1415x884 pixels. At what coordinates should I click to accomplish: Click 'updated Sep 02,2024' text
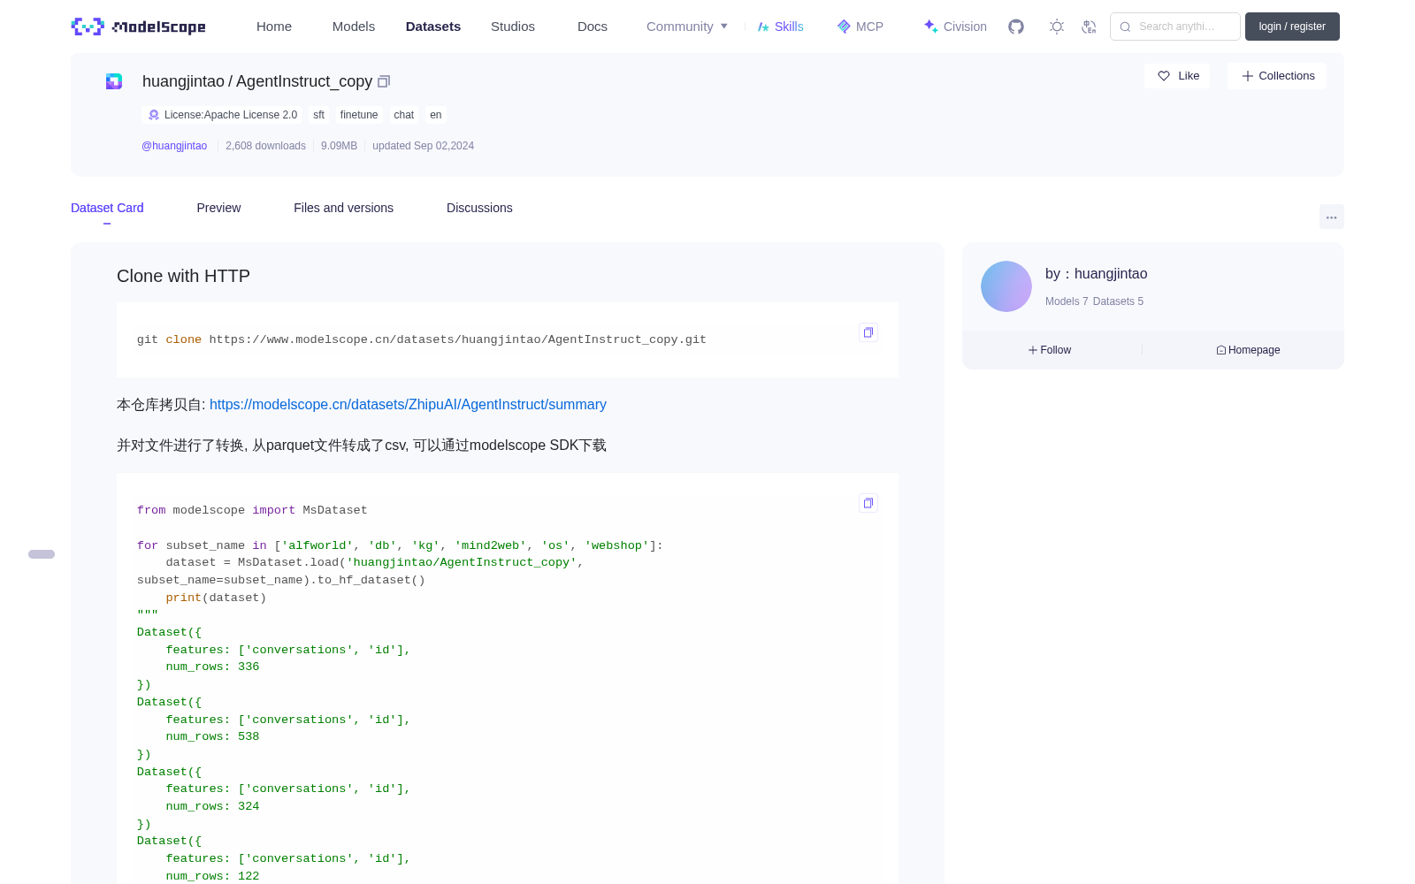tap(423, 146)
